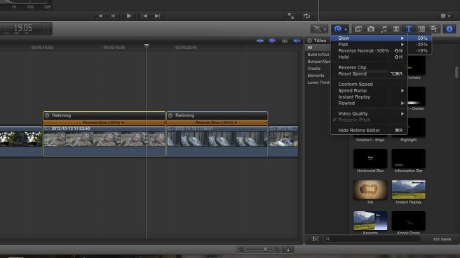Open the Generators browser
460x258 pixels.
[421, 29]
